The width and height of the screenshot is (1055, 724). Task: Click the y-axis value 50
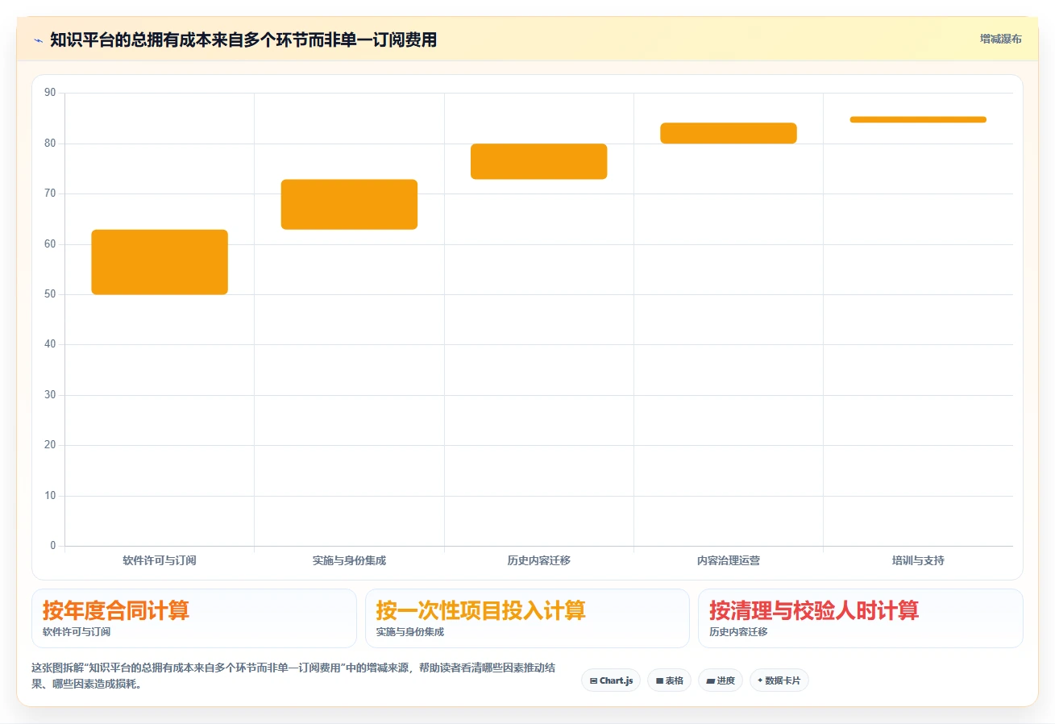pyautogui.click(x=50, y=294)
